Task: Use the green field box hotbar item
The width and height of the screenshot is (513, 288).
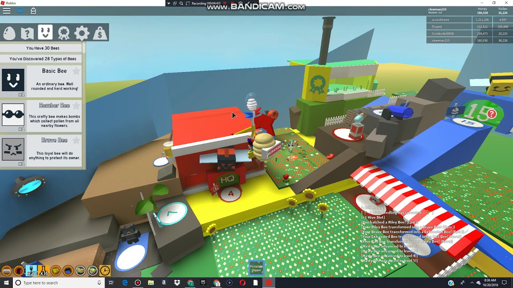Action: pos(93,271)
